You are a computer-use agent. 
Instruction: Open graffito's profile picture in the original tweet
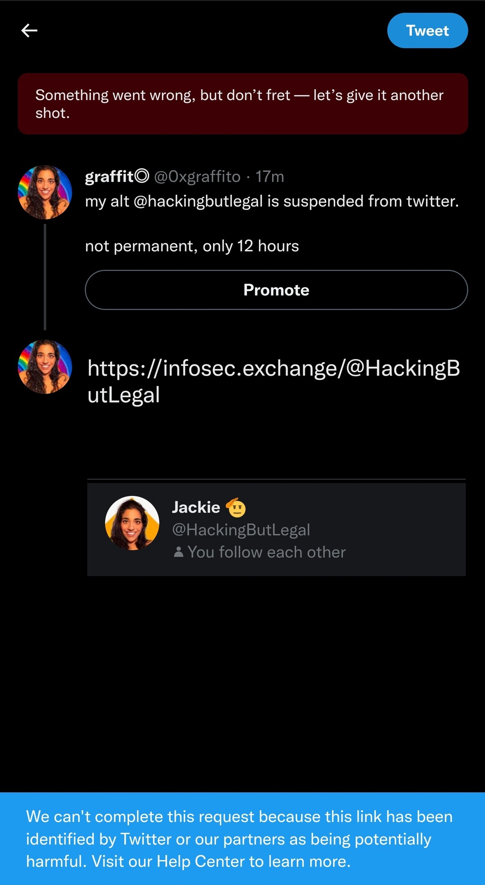[x=45, y=192]
